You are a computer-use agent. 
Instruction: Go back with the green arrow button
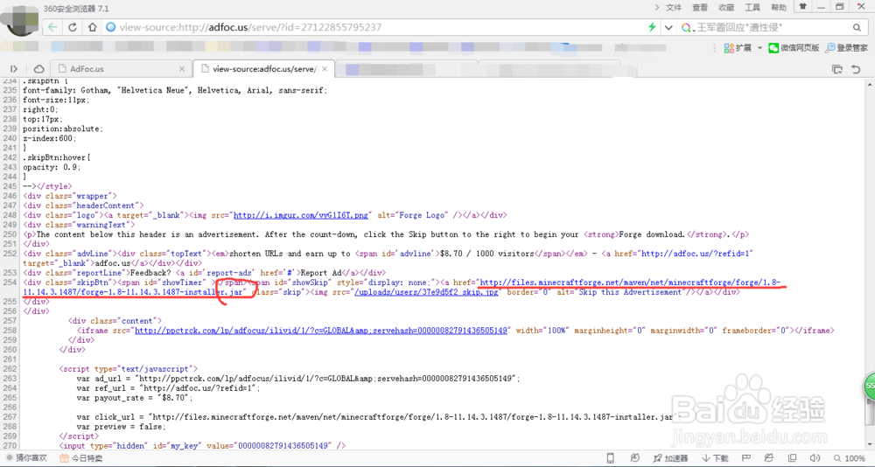[53, 27]
